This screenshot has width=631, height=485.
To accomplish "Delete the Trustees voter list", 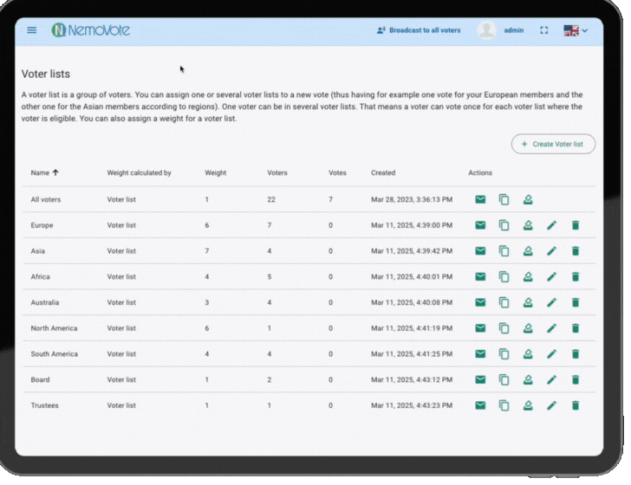I will (x=575, y=405).
